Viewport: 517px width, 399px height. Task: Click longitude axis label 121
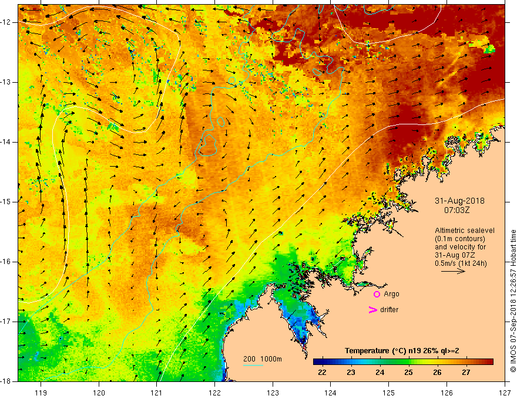point(157,393)
